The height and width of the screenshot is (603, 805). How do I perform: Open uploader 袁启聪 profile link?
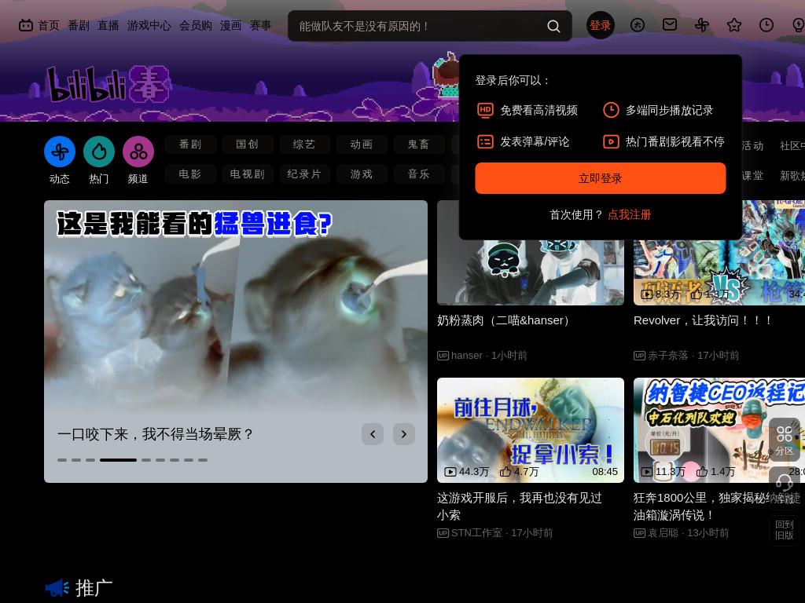click(x=663, y=533)
